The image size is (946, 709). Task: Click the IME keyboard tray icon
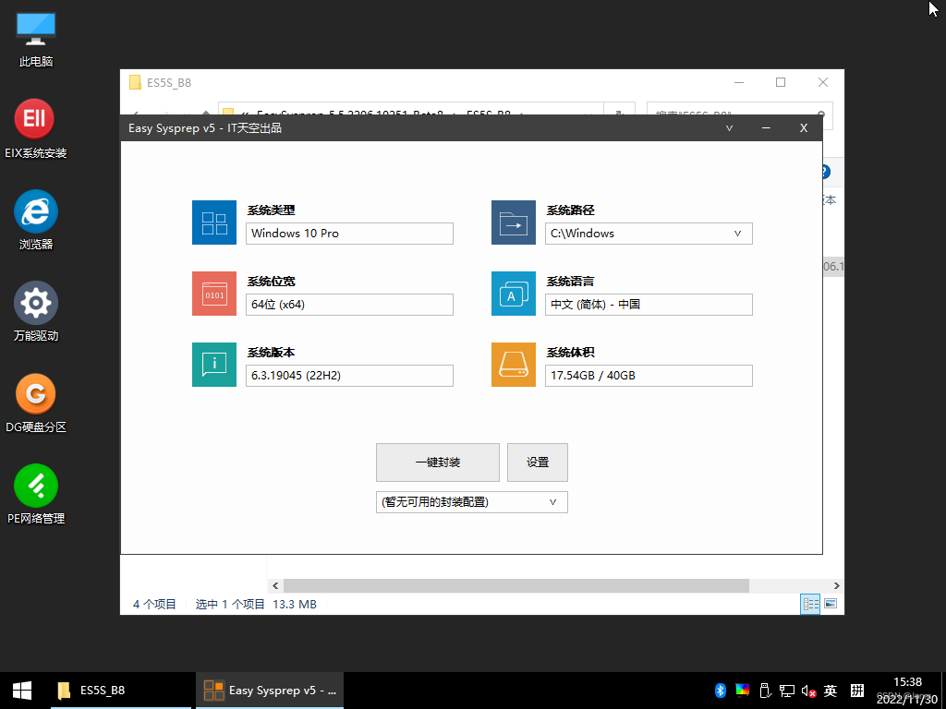point(856,691)
